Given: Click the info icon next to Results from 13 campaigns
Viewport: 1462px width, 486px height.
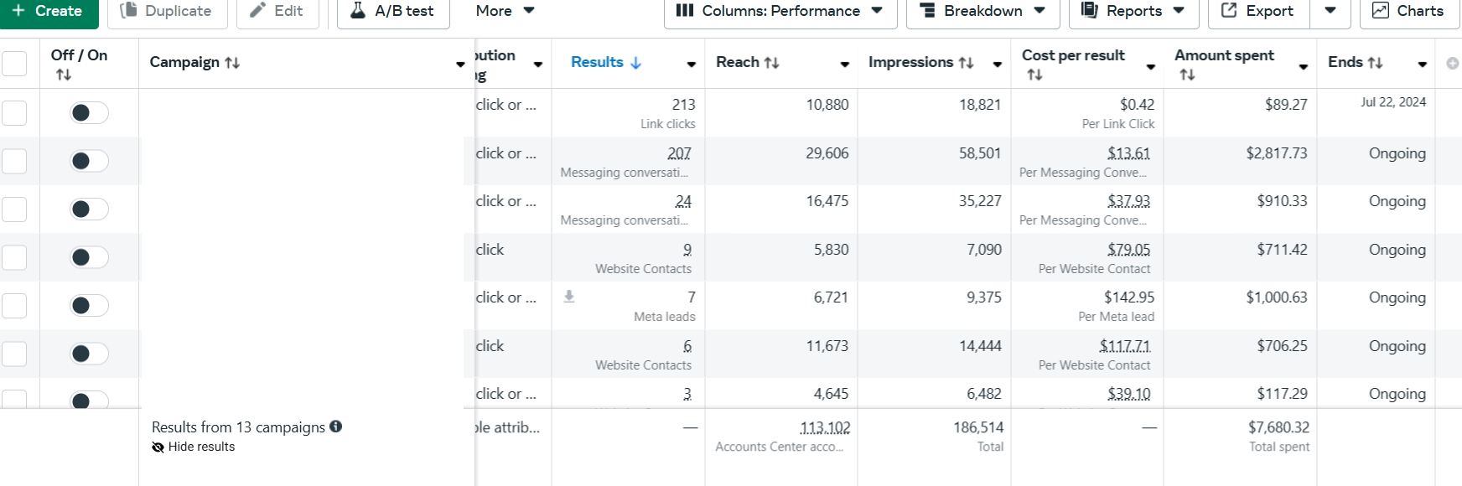Looking at the screenshot, I should pyautogui.click(x=336, y=427).
